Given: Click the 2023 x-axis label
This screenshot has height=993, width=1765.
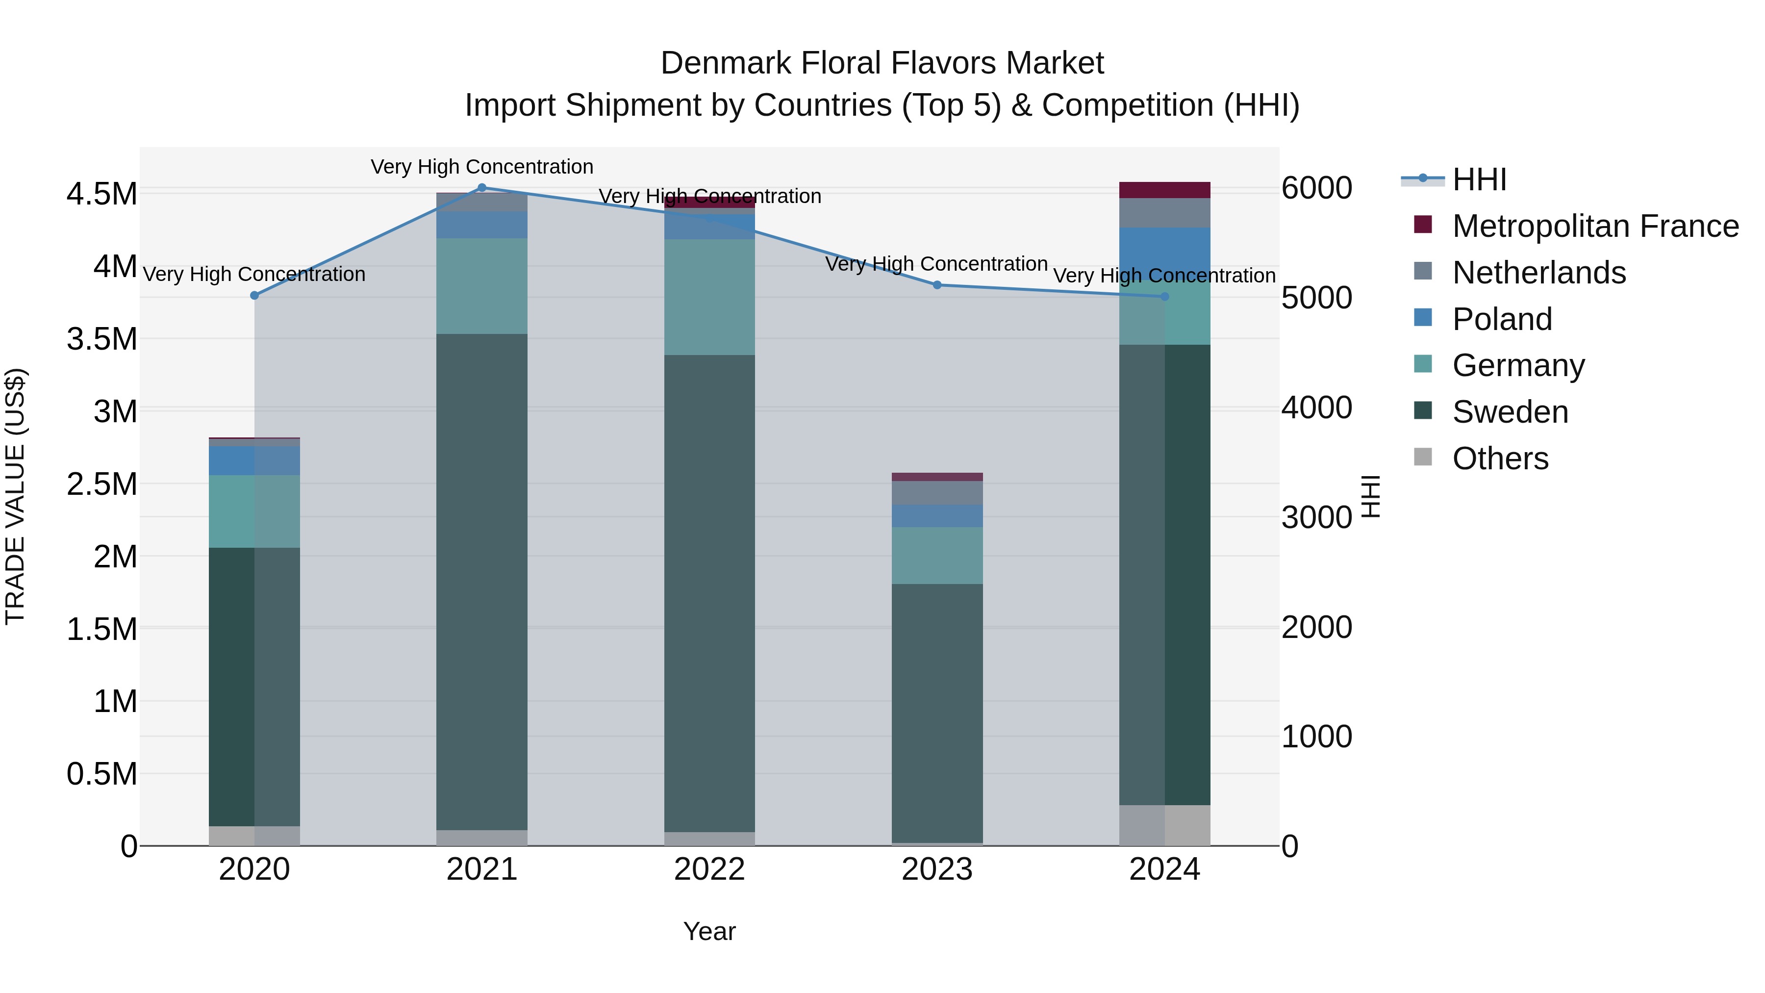Looking at the screenshot, I should tap(937, 869).
